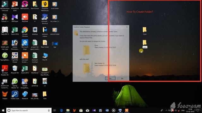Close the Confirm Folder Replace dialog
202x113 pixels.
pos(127,27)
